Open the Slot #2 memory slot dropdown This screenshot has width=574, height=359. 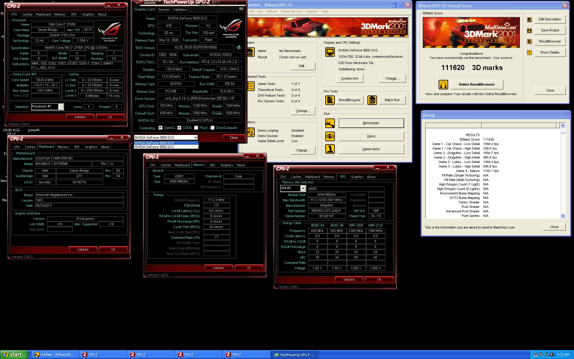point(303,188)
